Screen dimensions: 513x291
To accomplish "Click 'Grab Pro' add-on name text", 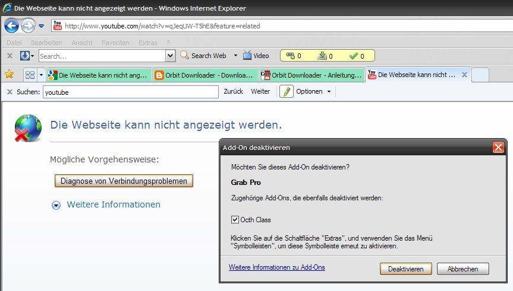I will coord(246,183).
